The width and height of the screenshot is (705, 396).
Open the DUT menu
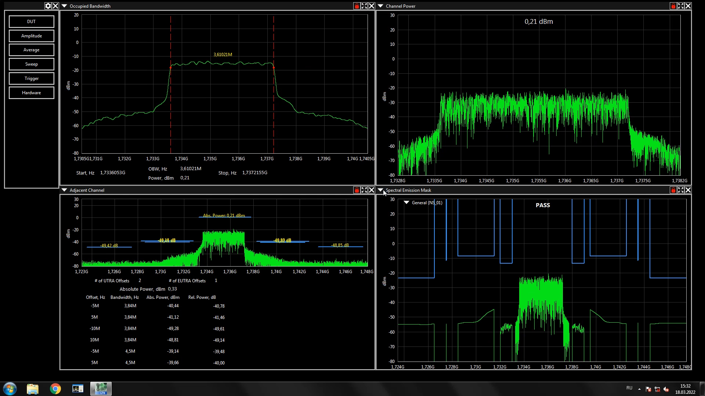(x=32, y=22)
